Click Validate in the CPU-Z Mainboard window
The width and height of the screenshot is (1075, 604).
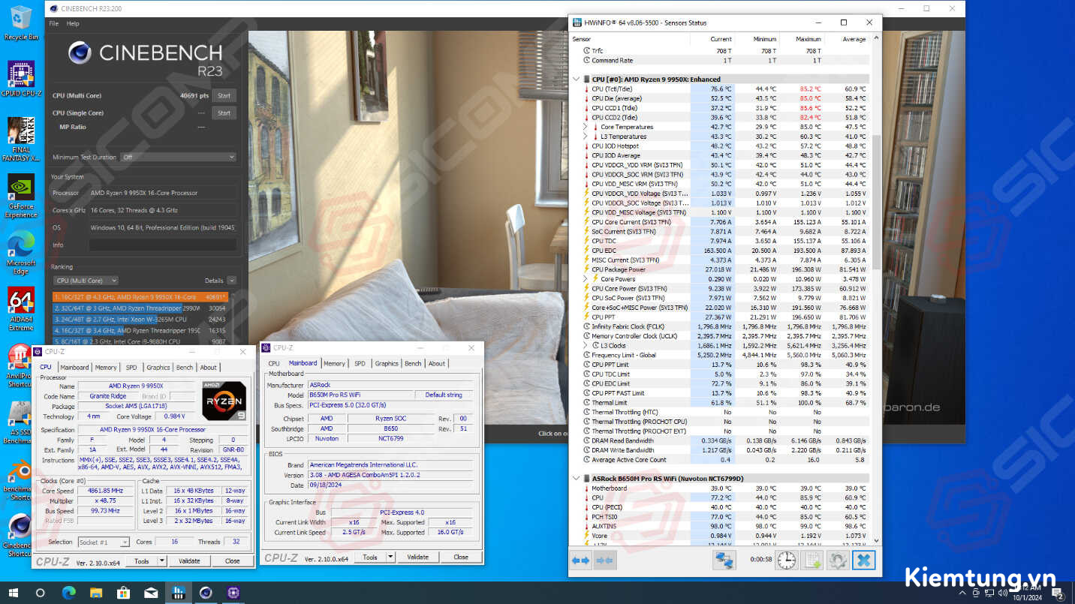tap(417, 557)
